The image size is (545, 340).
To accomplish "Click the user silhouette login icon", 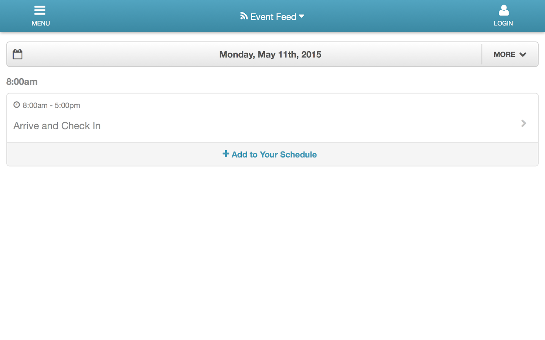I will tap(503, 10).
